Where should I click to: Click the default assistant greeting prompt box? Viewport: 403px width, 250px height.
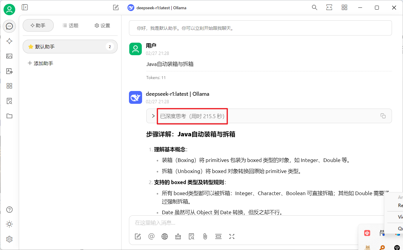click(x=260, y=28)
